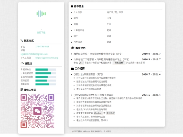Screen dimensions: 183x137
Task: Click the WeChat QR code image
Action: [x=38, y=111]
